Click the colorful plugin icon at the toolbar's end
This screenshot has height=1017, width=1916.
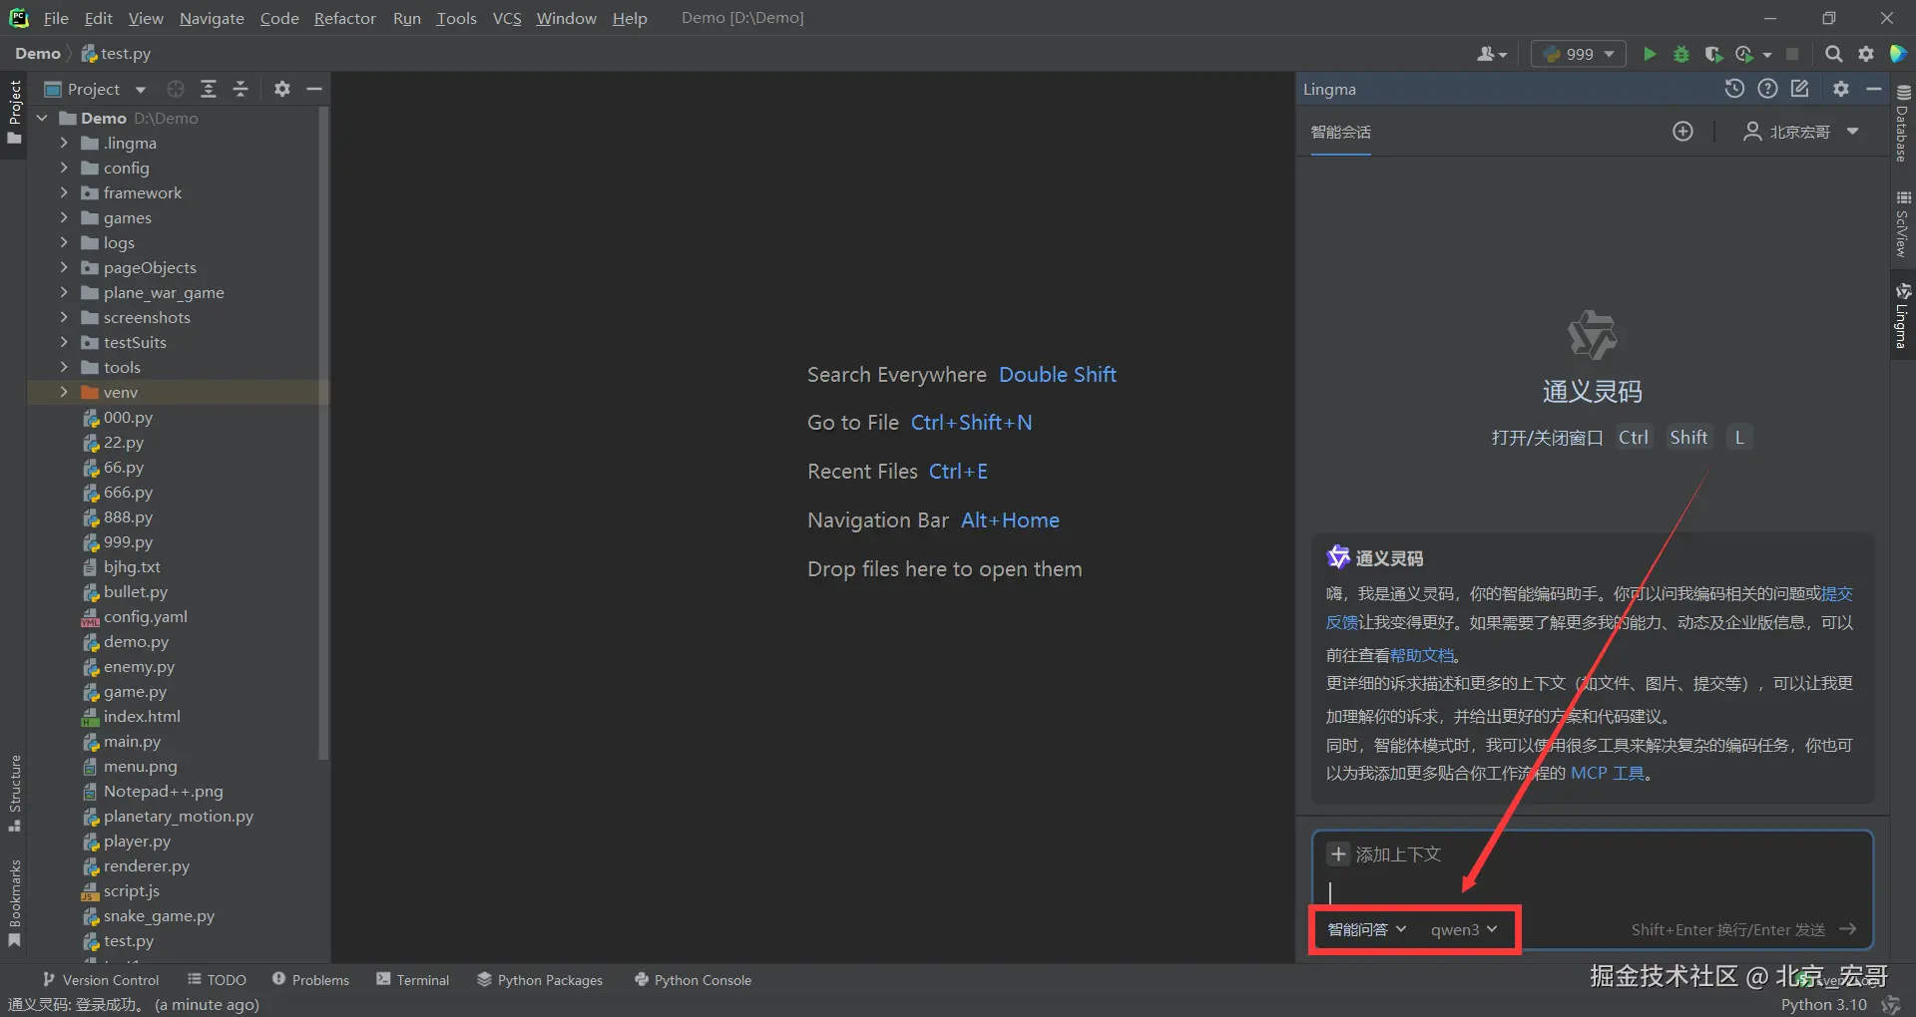(1898, 54)
